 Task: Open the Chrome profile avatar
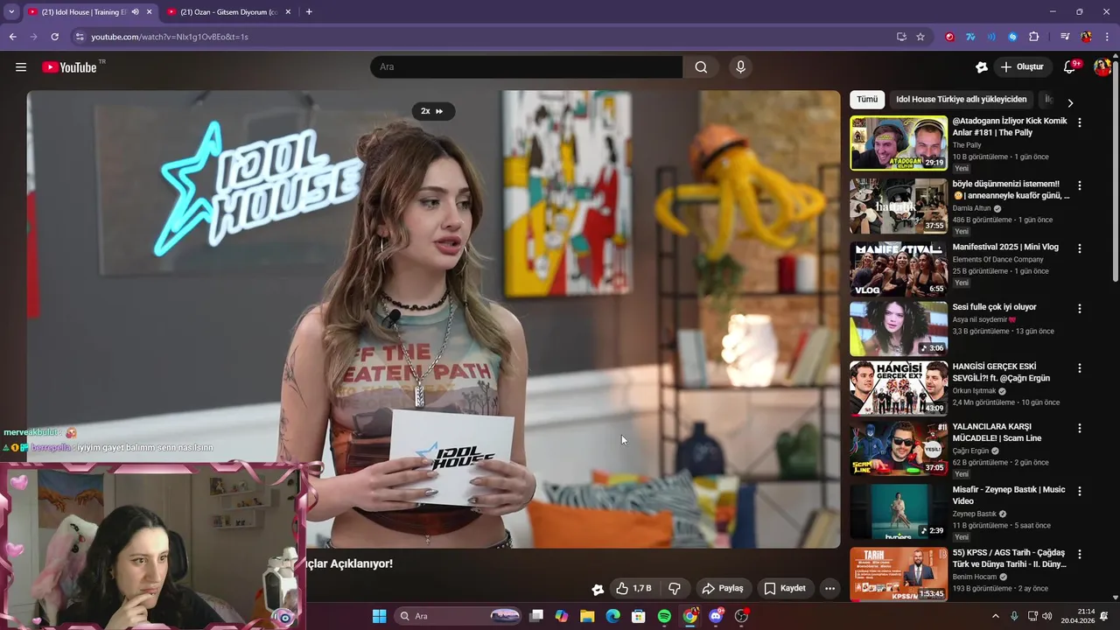1086,37
